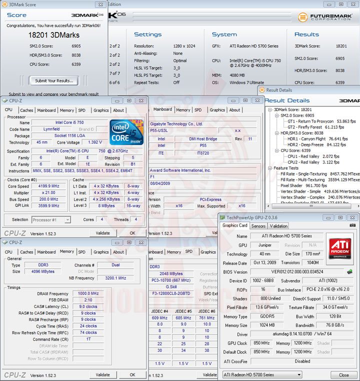This screenshot has height=381, width=360.
Task: Switch to the GPU-Z Validation tab
Action: pyautogui.click(x=278, y=226)
